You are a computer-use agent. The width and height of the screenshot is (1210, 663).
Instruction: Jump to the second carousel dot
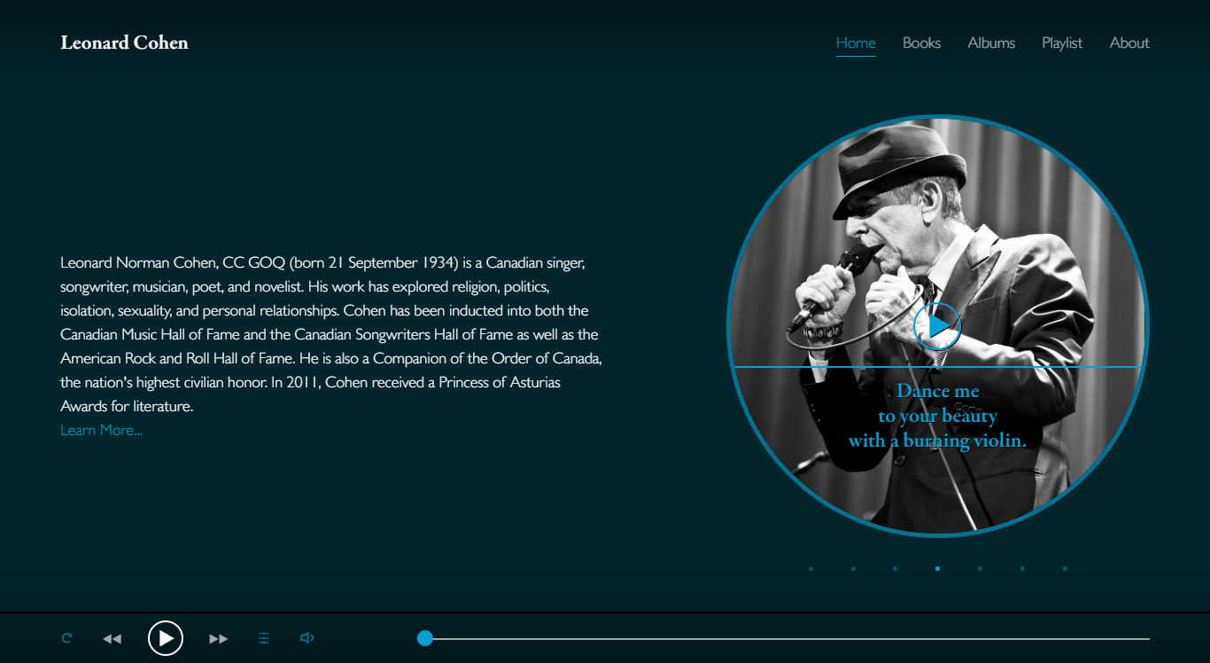point(853,569)
